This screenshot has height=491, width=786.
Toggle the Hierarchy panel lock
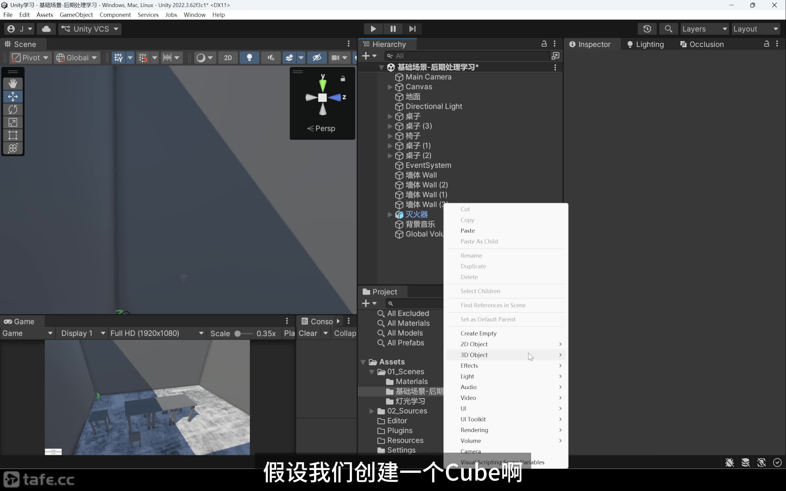point(544,44)
